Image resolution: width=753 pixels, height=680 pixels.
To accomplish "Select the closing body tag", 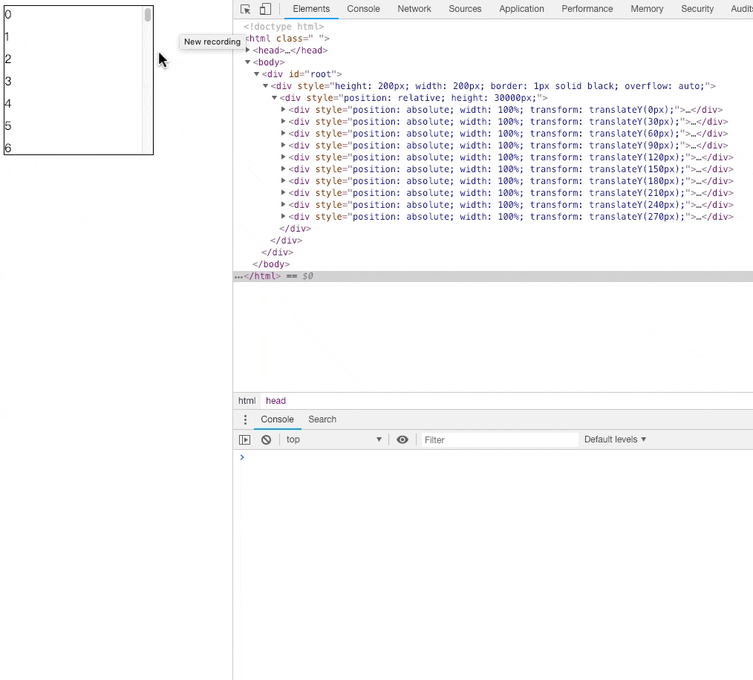I will point(271,264).
